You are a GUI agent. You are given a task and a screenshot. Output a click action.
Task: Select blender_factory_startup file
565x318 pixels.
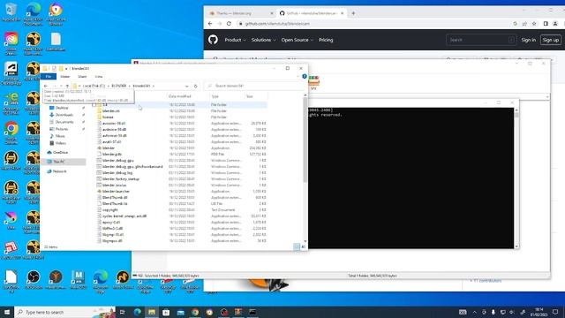tap(121, 178)
